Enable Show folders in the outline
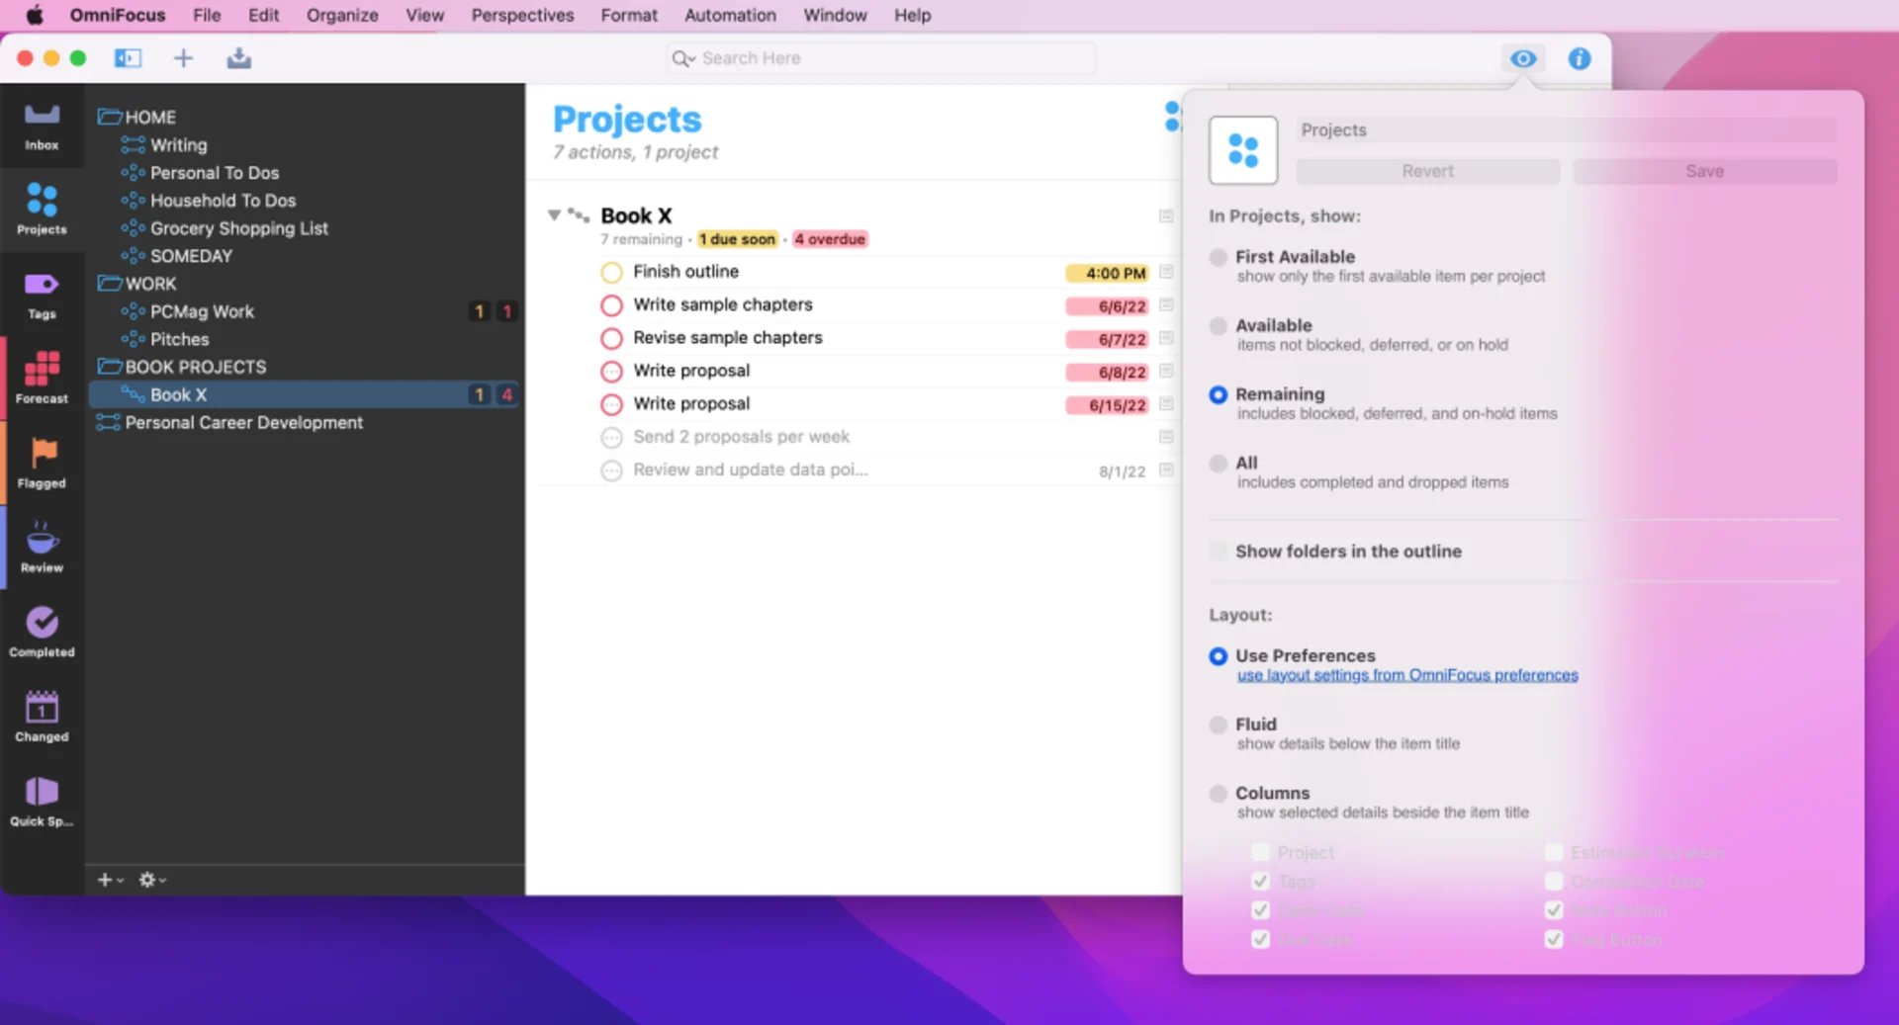 (1218, 551)
